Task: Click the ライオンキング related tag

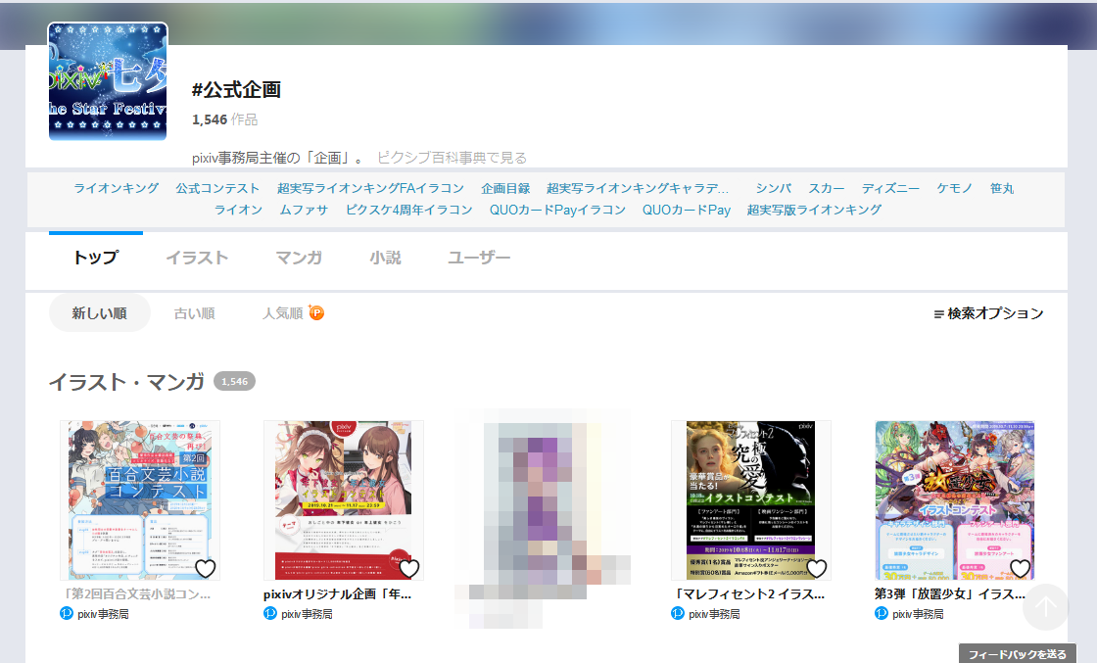Action: click(117, 188)
